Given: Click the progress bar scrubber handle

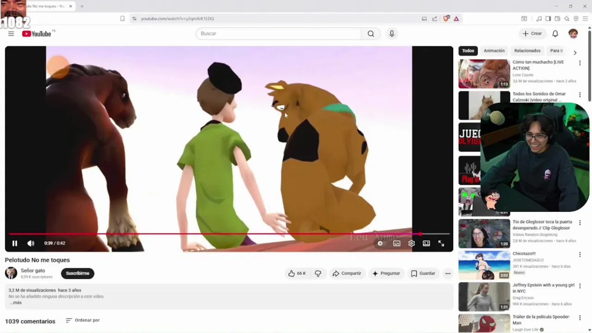Looking at the screenshot, I should click(x=420, y=234).
